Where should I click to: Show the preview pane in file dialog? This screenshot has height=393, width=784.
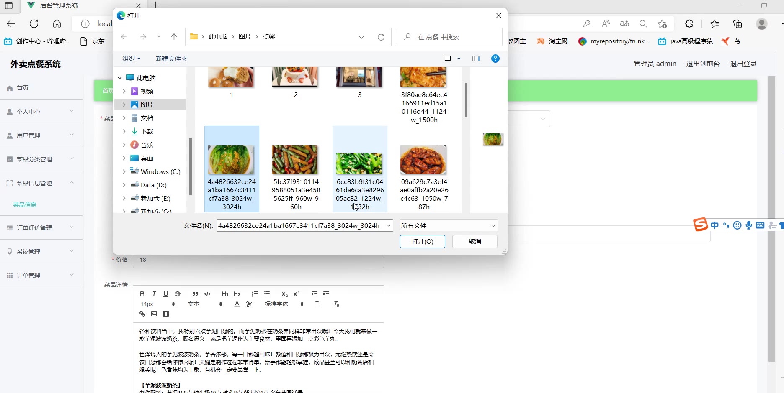coord(476,59)
